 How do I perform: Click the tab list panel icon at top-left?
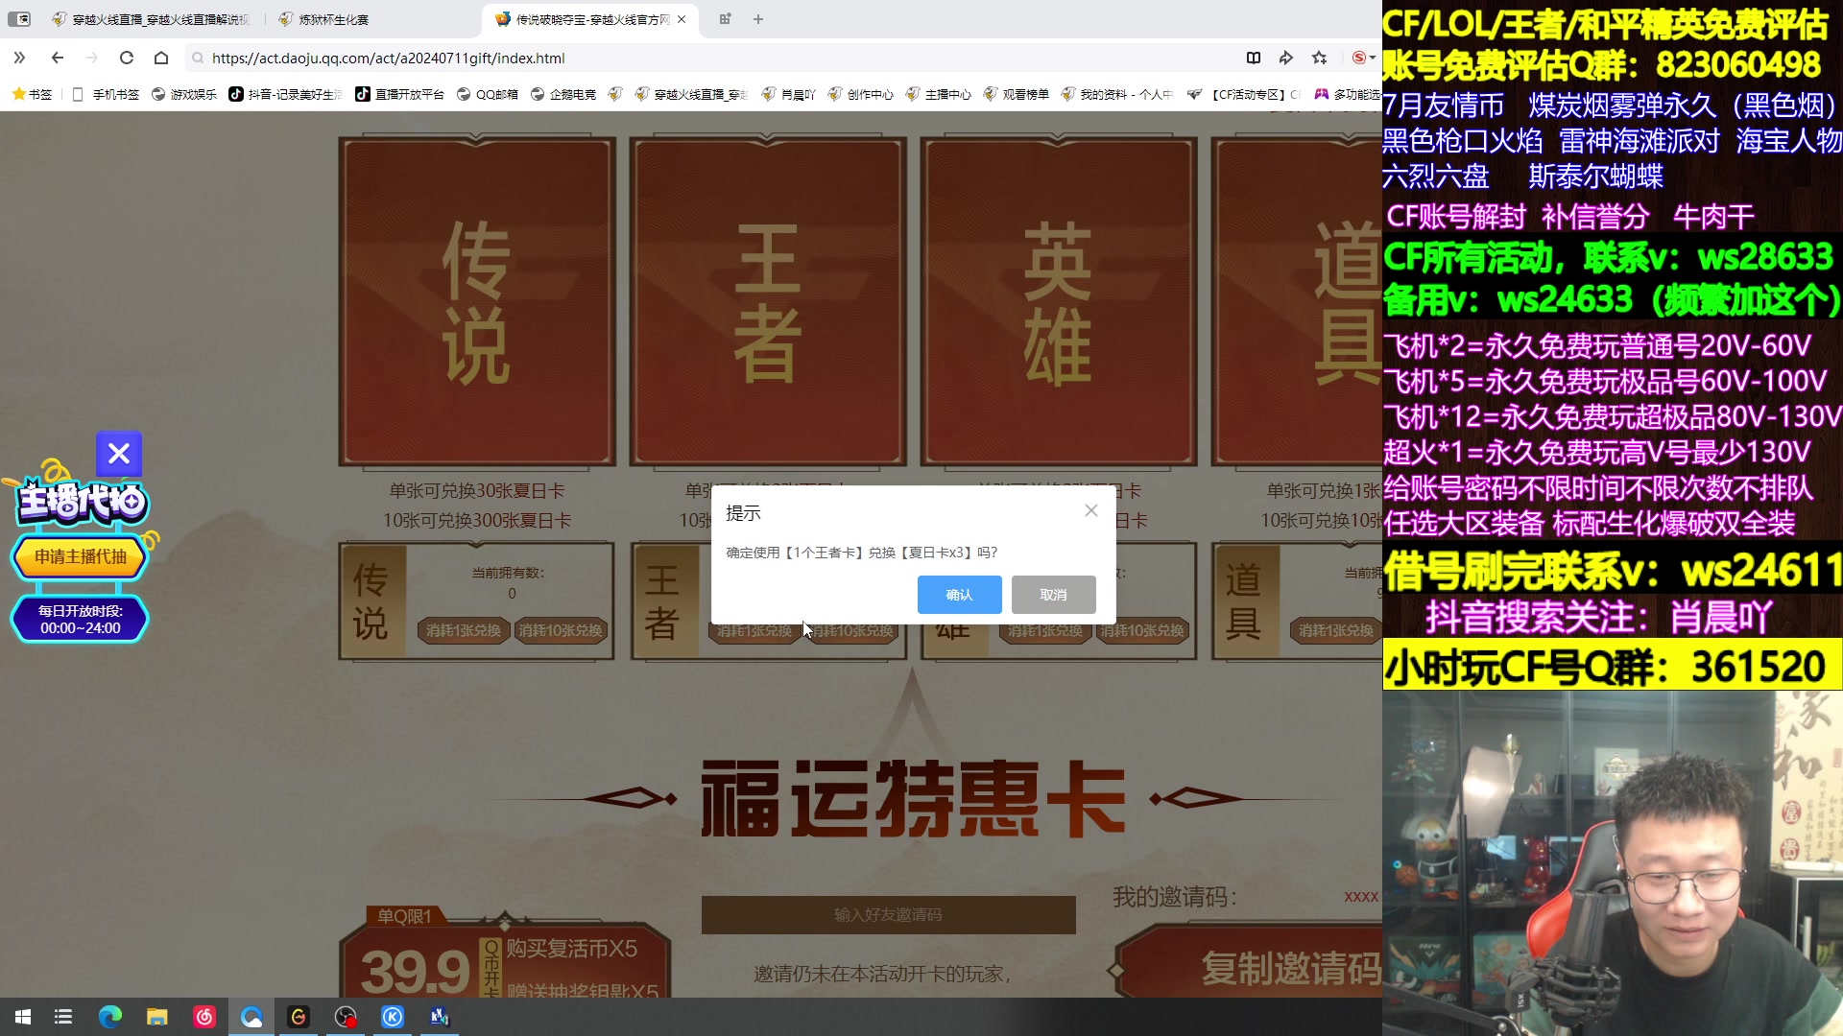pyautogui.click(x=19, y=19)
